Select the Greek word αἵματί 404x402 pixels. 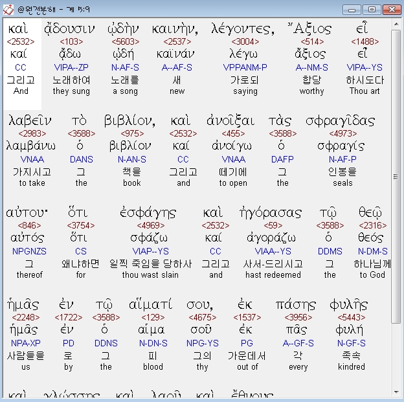tap(150, 305)
